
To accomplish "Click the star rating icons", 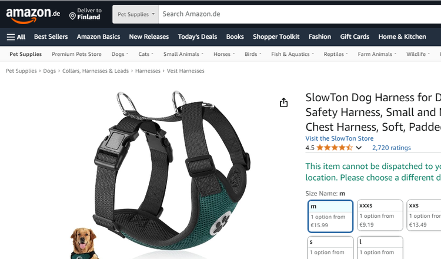I will (335, 148).
